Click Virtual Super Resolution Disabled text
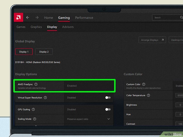This screenshot has width=183, height=137. (71, 98)
